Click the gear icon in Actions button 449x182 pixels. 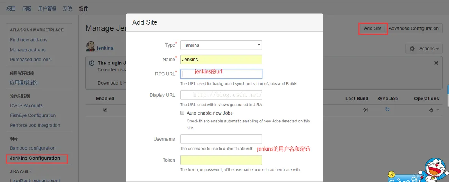[x=412, y=49]
